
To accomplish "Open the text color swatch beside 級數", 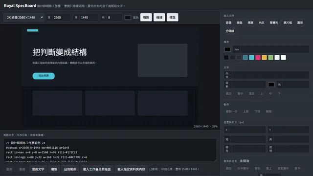I will (x=271, y=85).
